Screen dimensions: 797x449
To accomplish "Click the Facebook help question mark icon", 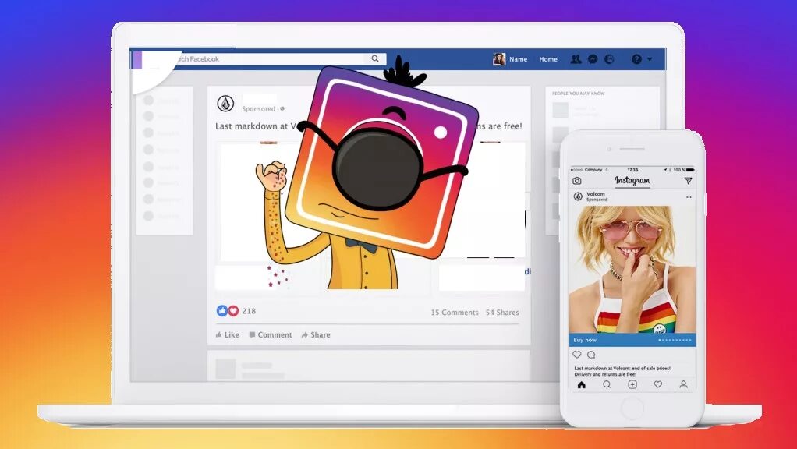I will click(x=636, y=59).
